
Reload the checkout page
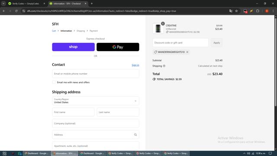click(16, 11)
